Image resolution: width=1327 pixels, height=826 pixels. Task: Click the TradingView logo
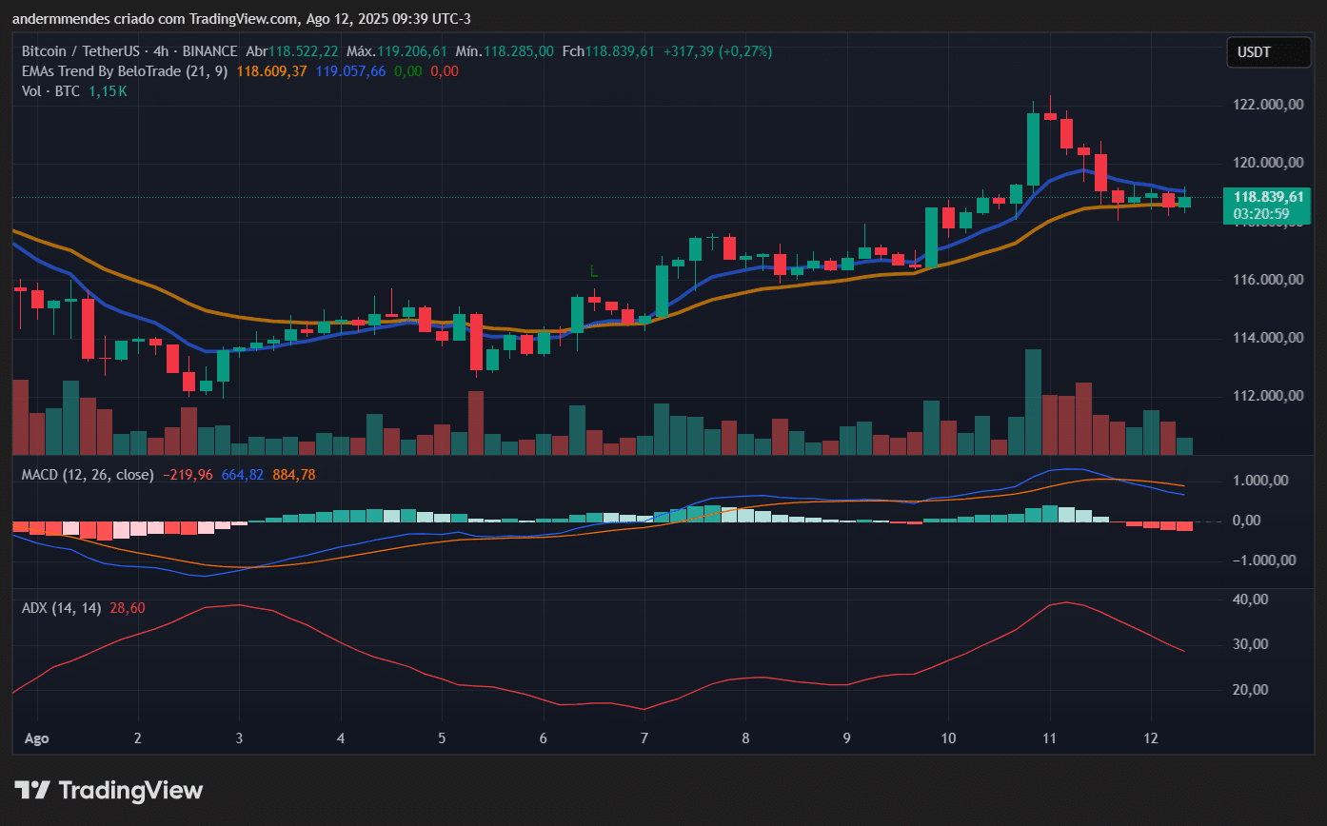pyautogui.click(x=109, y=790)
